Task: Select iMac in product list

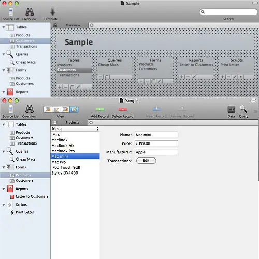Action: pyautogui.click(x=75, y=135)
